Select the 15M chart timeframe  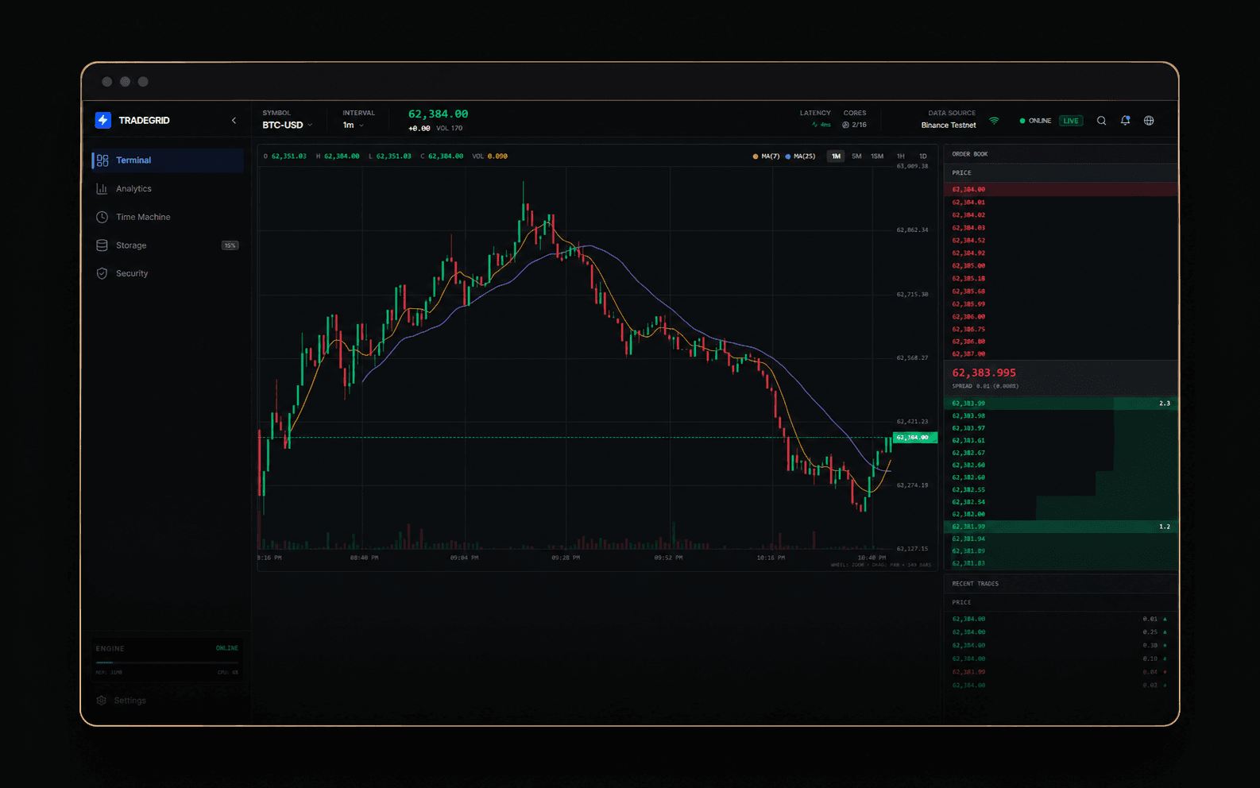click(x=877, y=156)
